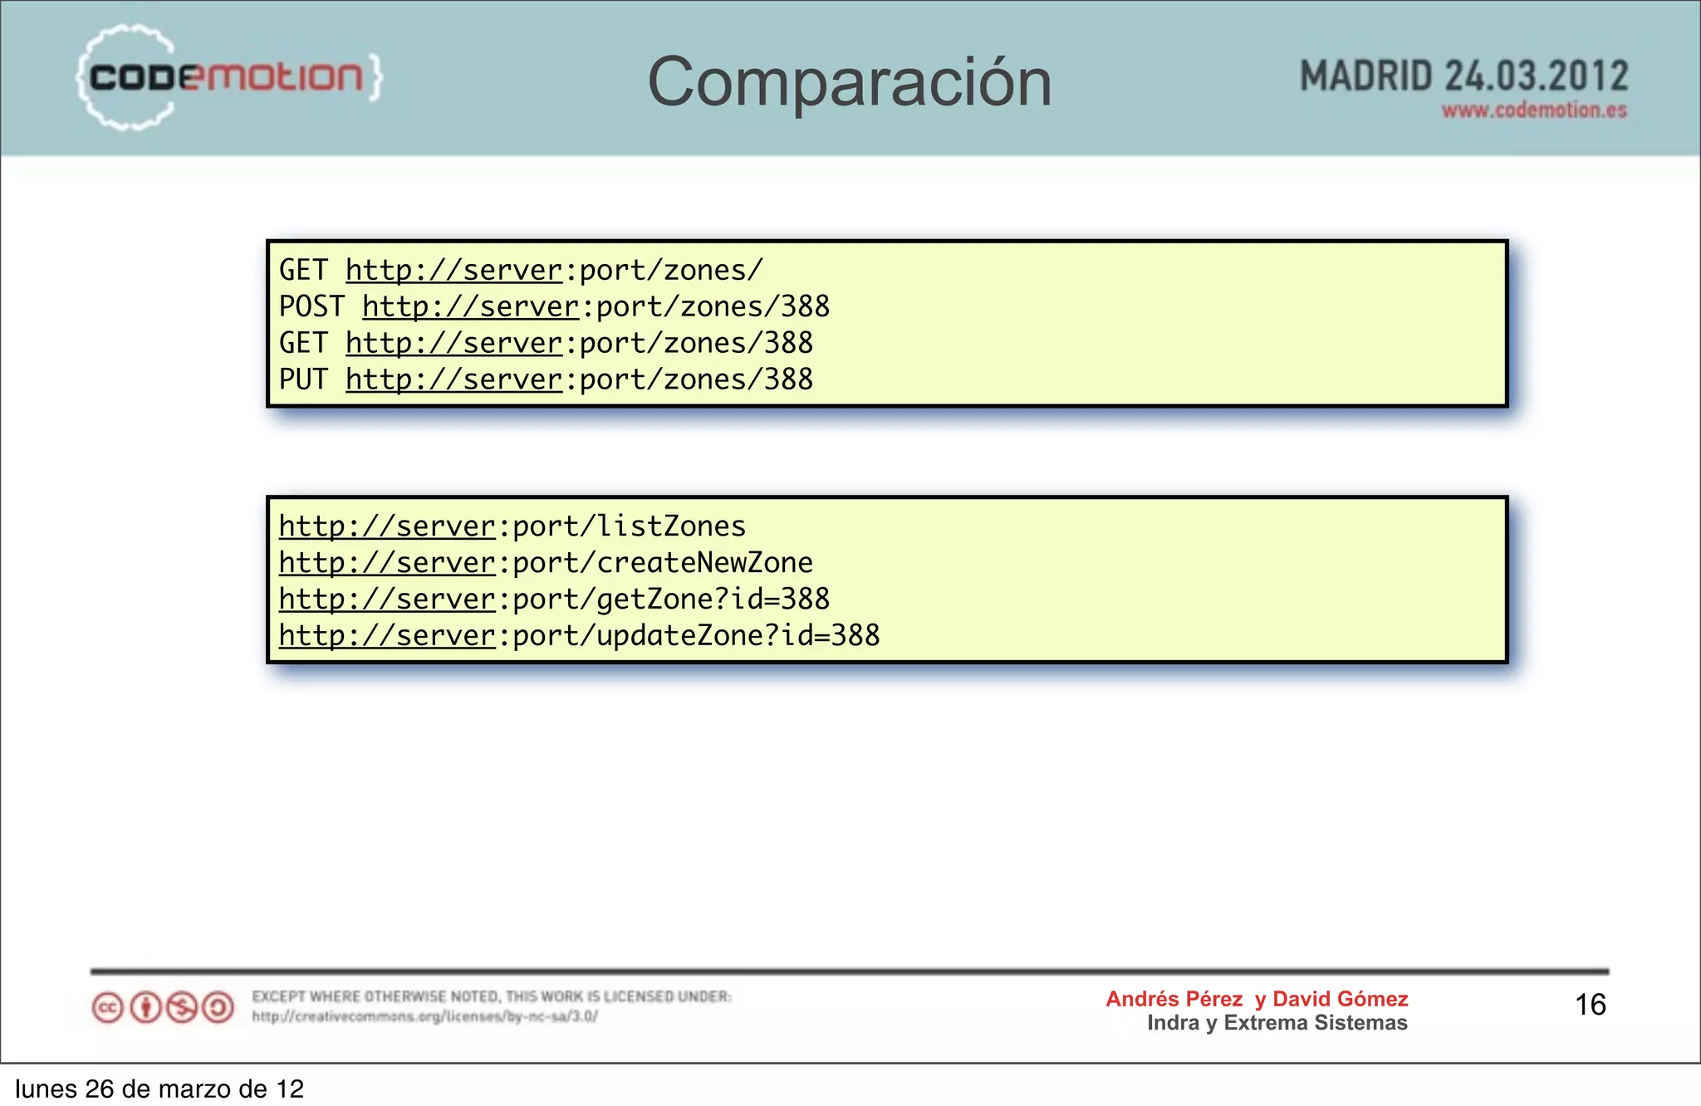Click the slide title Comparación
The width and height of the screenshot is (1701, 1106).
click(850, 82)
